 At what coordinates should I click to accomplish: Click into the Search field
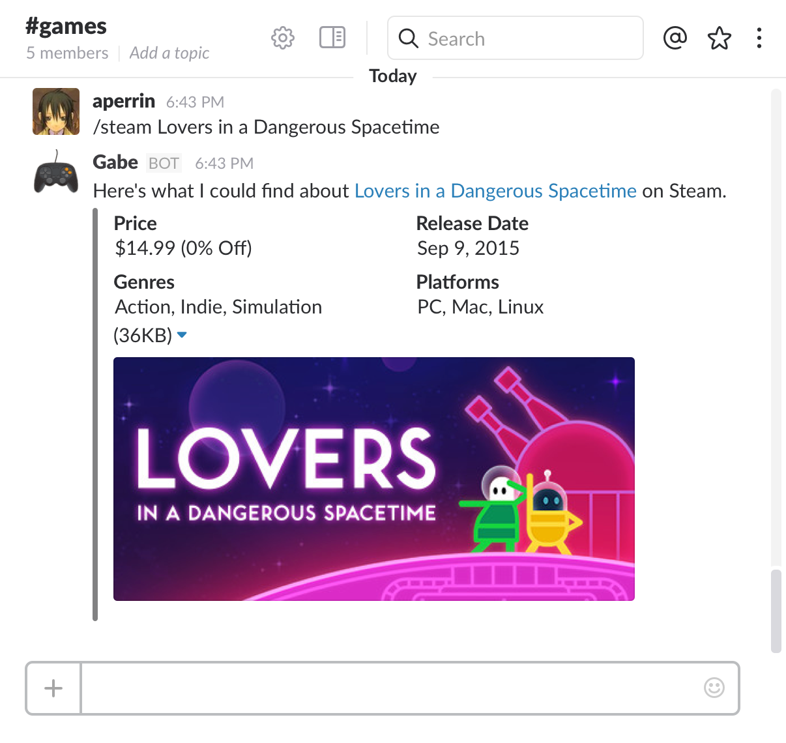point(516,38)
